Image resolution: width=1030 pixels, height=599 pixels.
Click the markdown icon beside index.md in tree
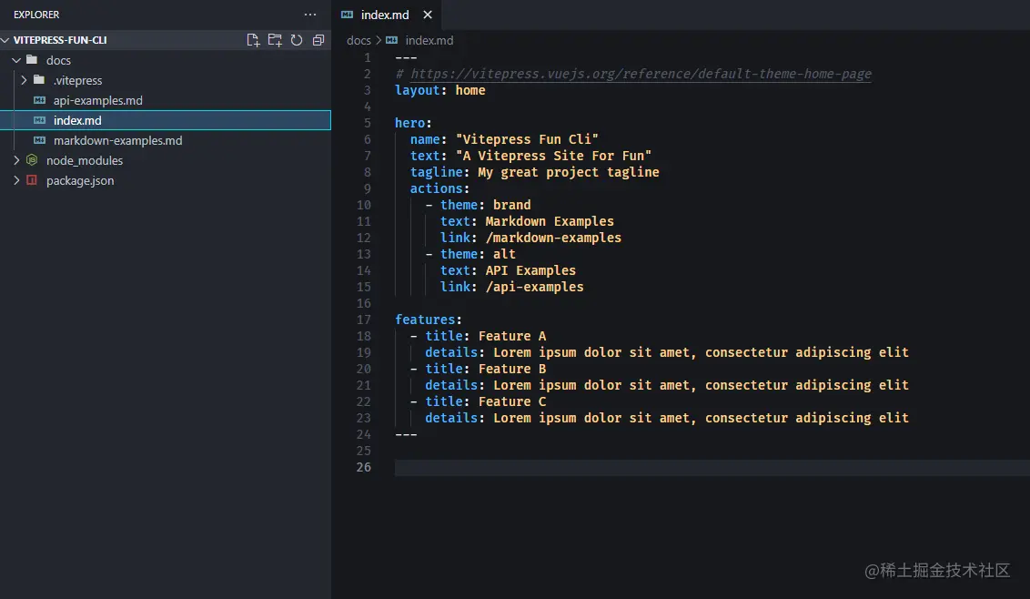[39, 120]
